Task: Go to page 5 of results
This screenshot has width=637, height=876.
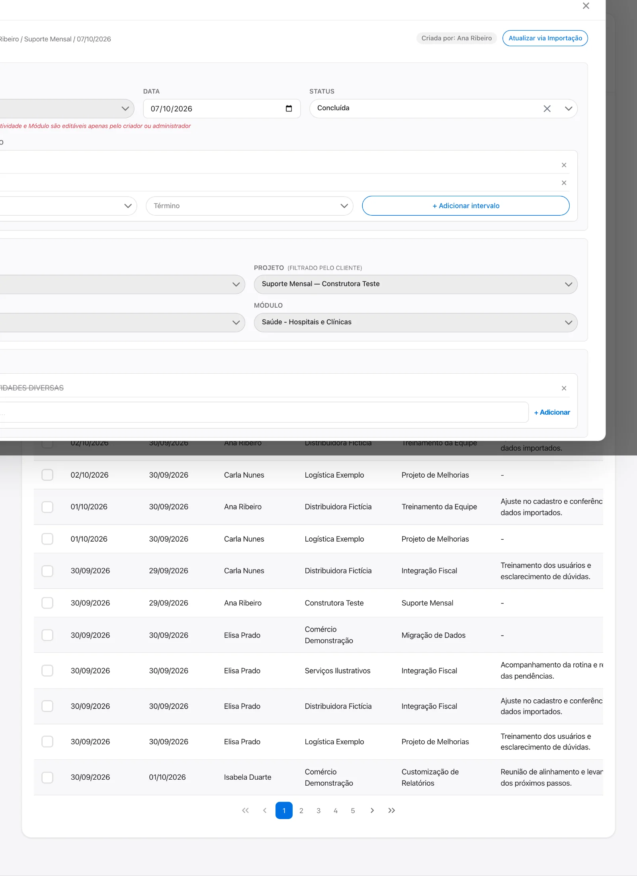Action: [353, 810]
